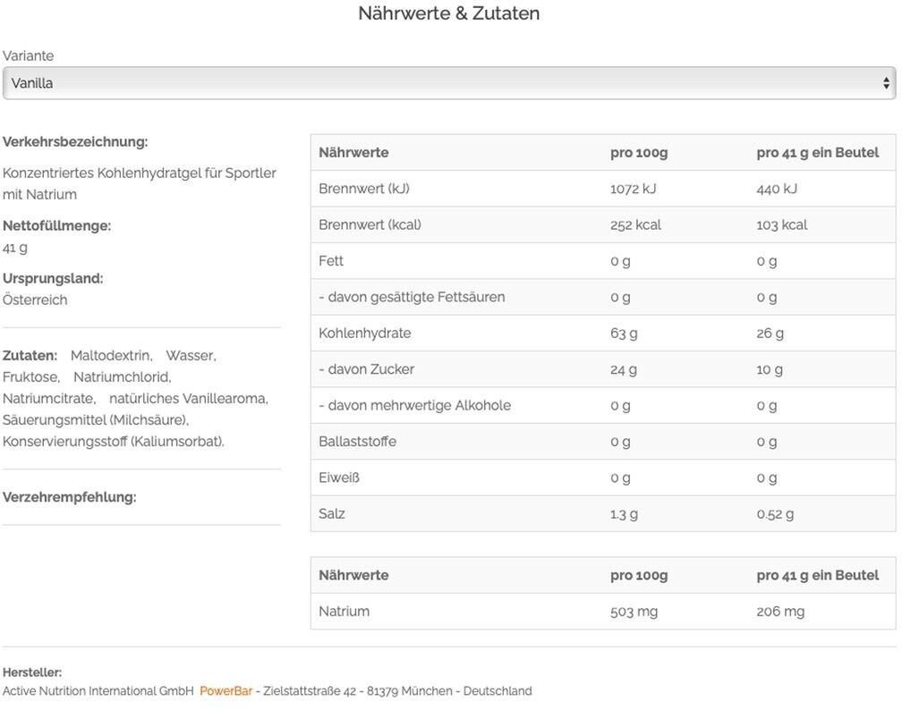Click the Verkehrsbezeichnung heading

click(75, 142)
